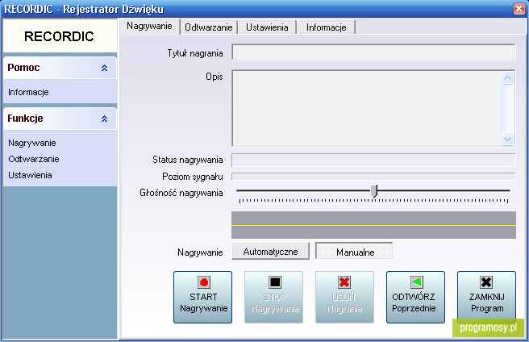Click the Poziom sygnału level bar
The height and width of the screenshot is (342, 529).
tap(373, 176)
